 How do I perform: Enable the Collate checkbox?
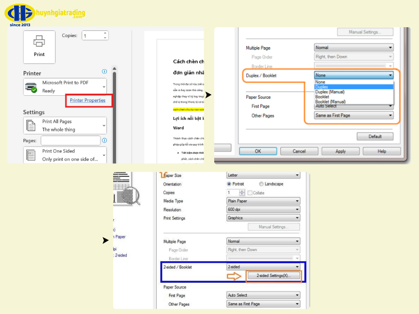250,193
